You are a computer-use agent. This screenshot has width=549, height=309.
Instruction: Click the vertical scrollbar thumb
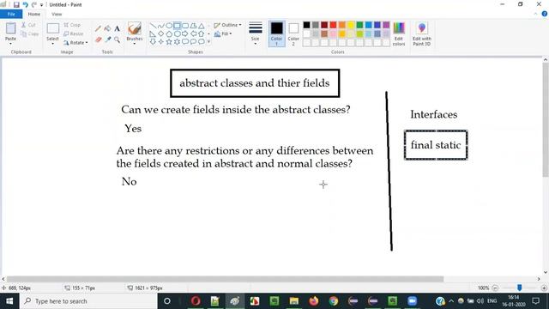(546, 120)
